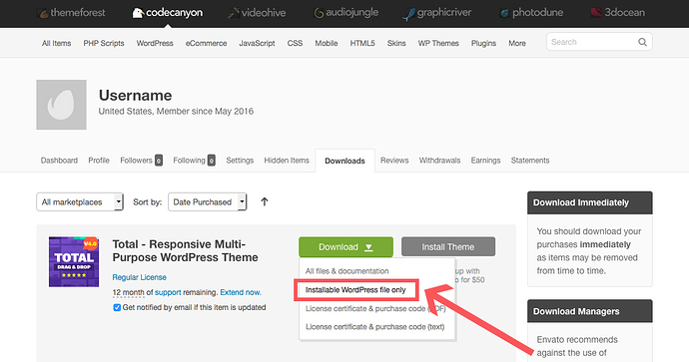The height and width of the screenshot is (362, 689).
Task: Go to CSS category
Action: coord(295,43)
